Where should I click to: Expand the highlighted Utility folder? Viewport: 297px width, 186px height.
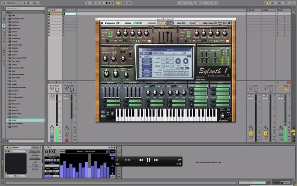7,120
